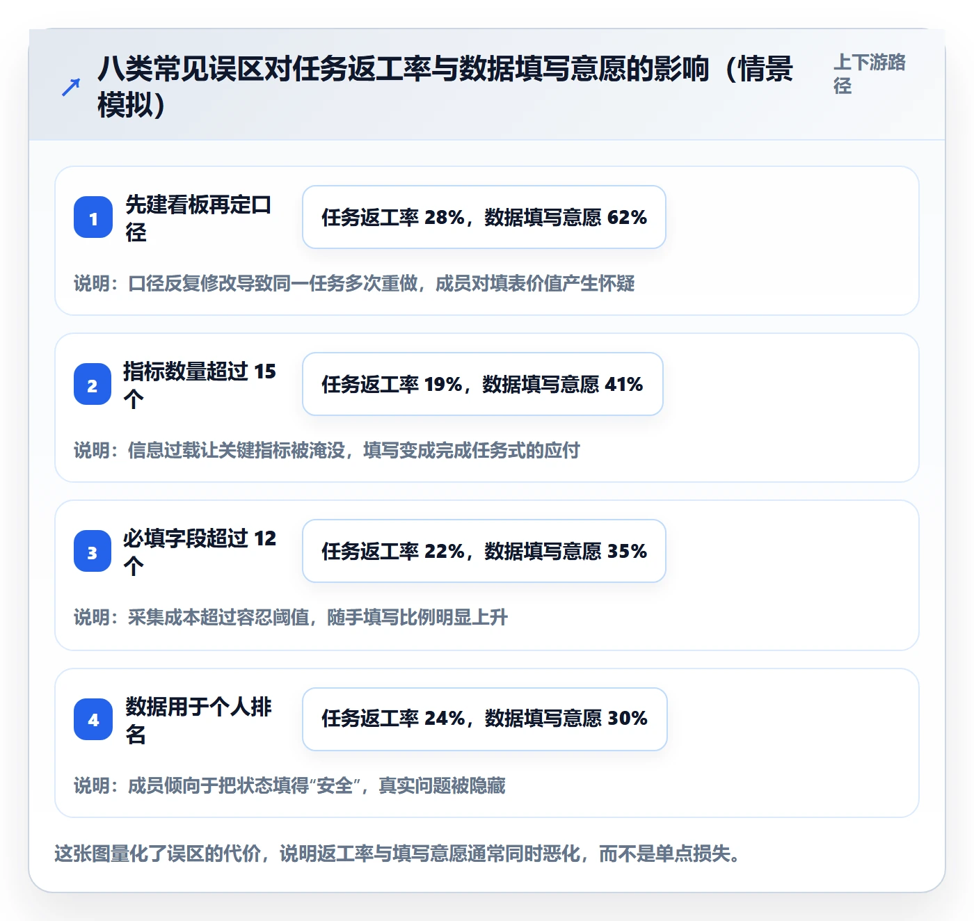The height and width of the screenshot is (921, 974).
Task: Click the title '八类常见误区对任务返工率与数据填写意愿的影响'
Action: coord(445,87)
